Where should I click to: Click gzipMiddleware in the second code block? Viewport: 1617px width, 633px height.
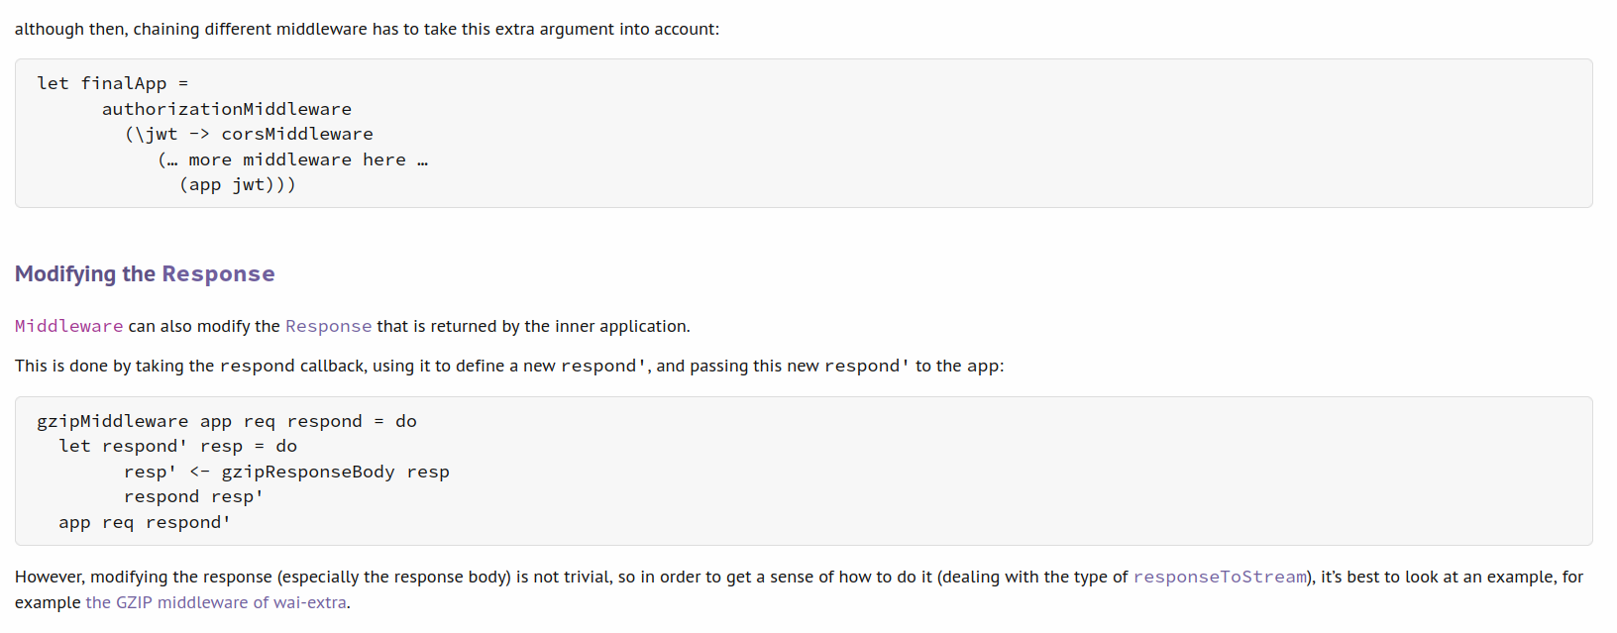coord(112,421)
